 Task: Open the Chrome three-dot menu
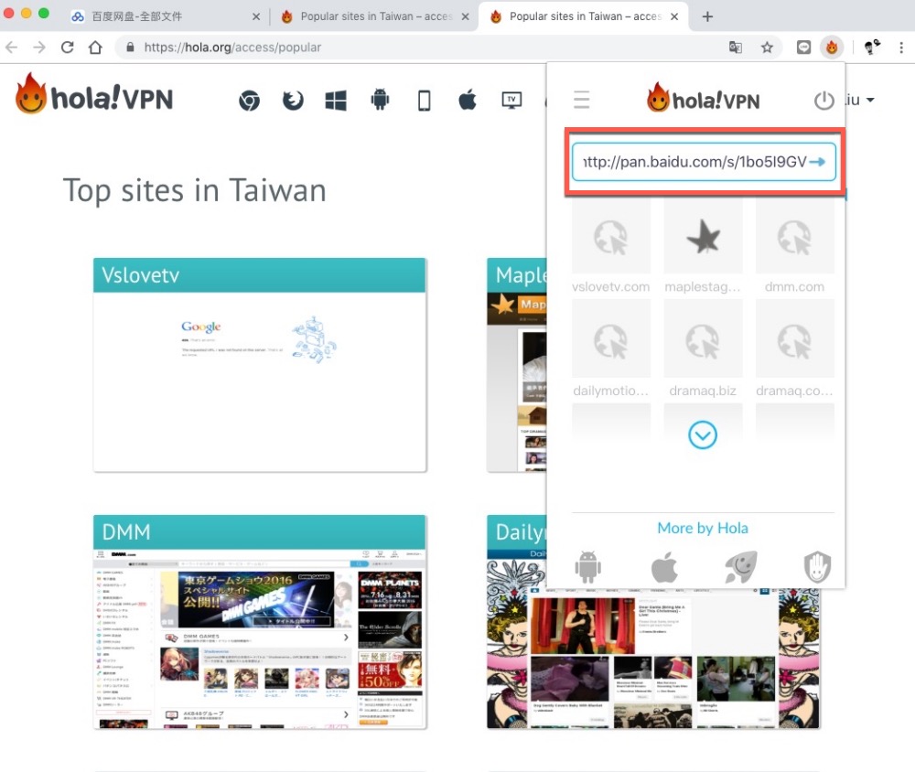click(x=901, y=48)
